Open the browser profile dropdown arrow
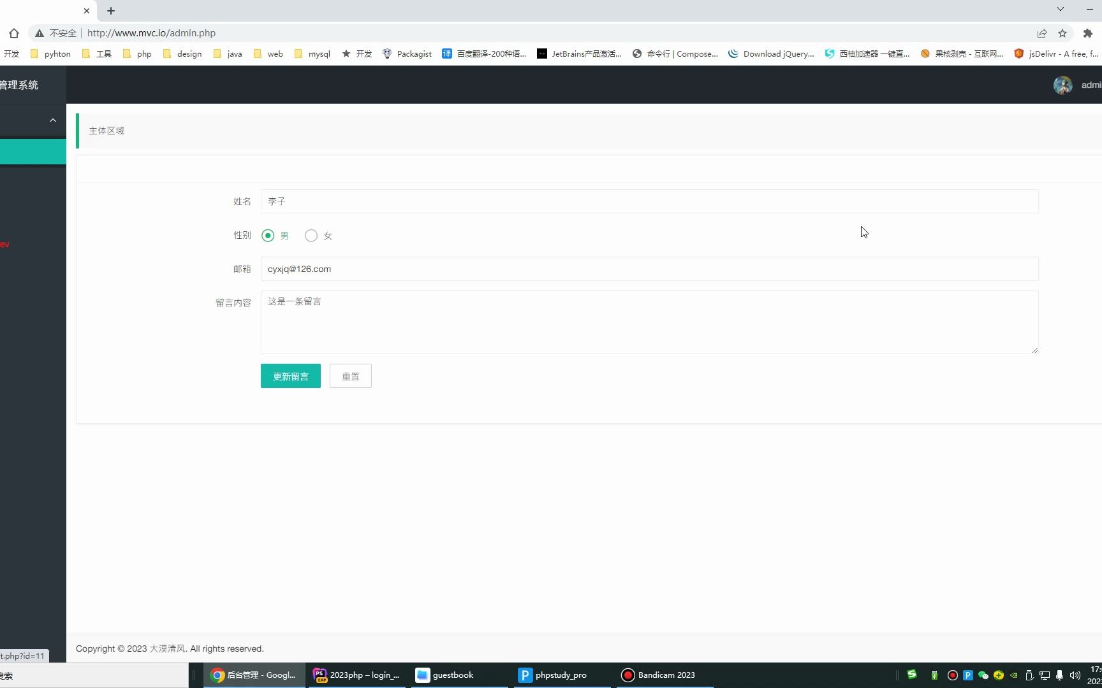Screen dimensions: 1102x688 pos(1061,9)
